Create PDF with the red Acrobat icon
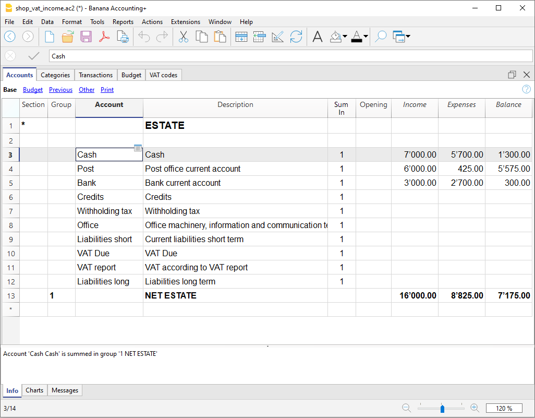535x418 pixels. coord(104,36)
